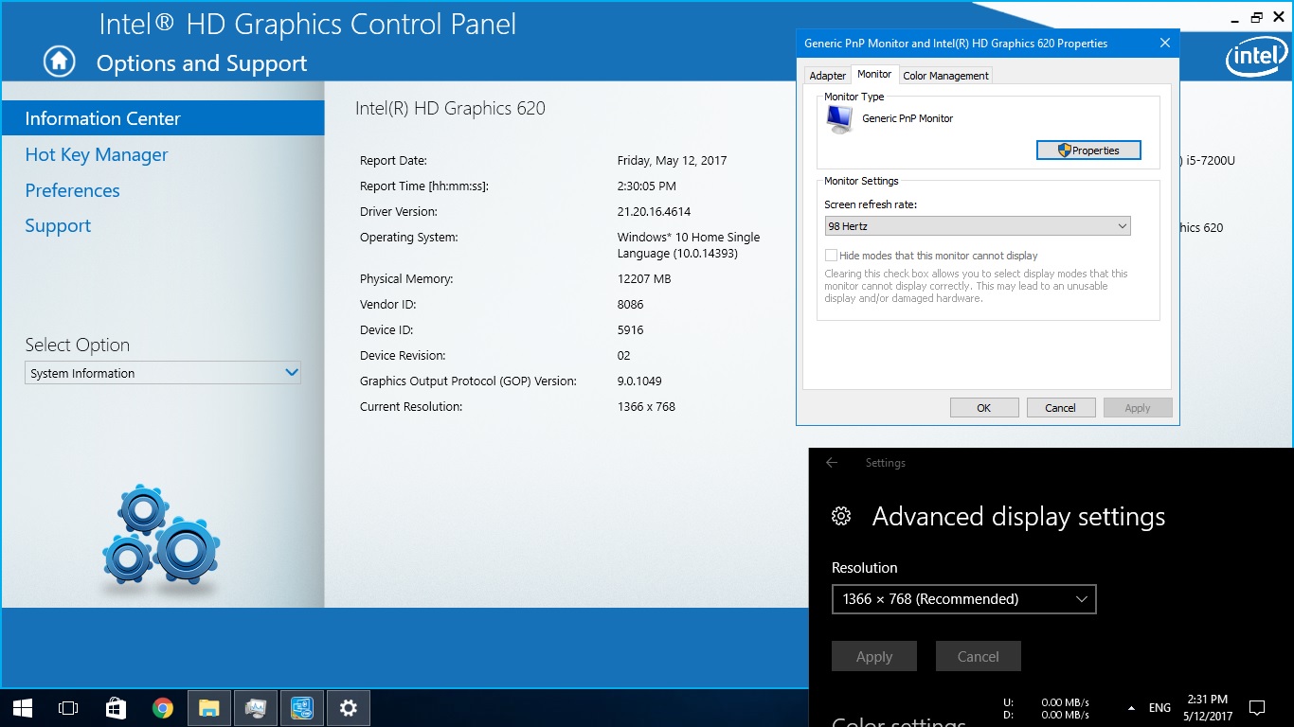Show hidden system tray icons

pos(1131,708)
